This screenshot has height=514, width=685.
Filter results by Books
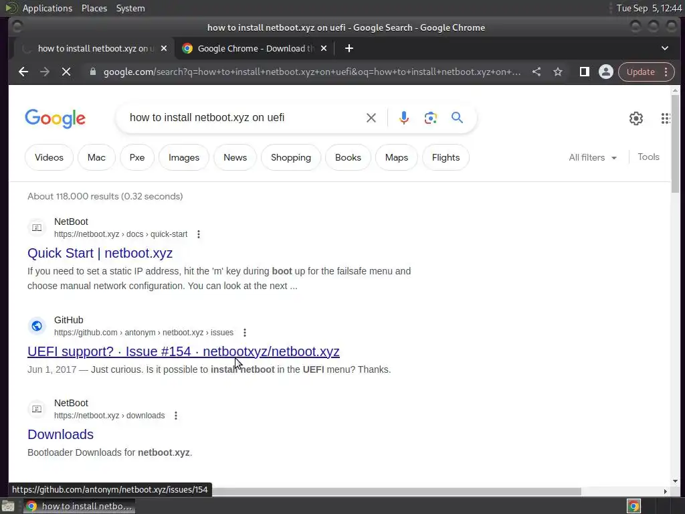point(348,157)
